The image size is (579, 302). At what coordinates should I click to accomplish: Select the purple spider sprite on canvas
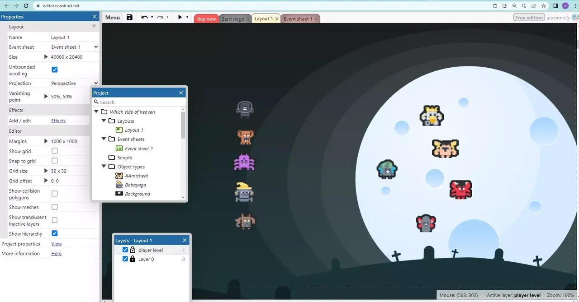244,162
